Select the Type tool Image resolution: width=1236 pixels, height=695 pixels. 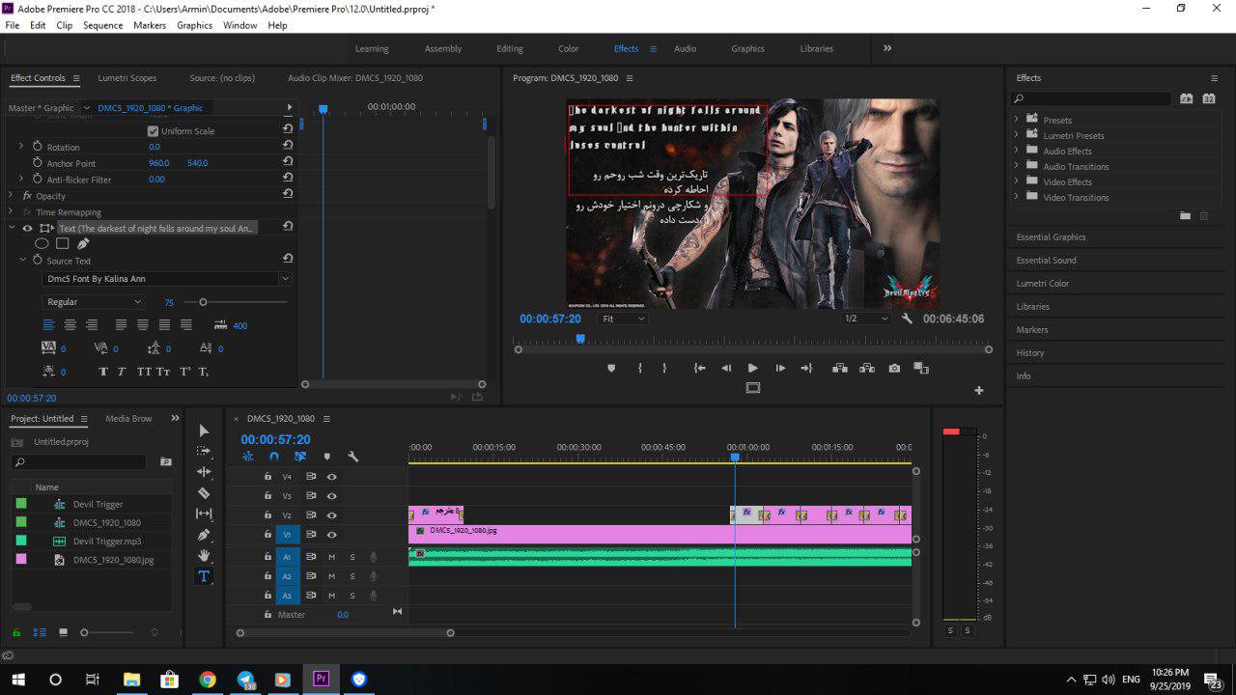[x=204, y=576]
